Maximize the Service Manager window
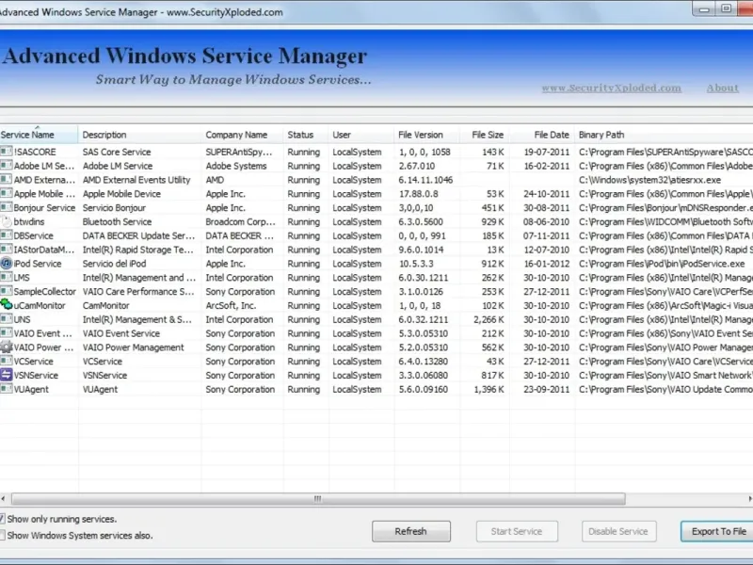Image resolution: width=753 pixels, height=565 pixels. (726, 9)
